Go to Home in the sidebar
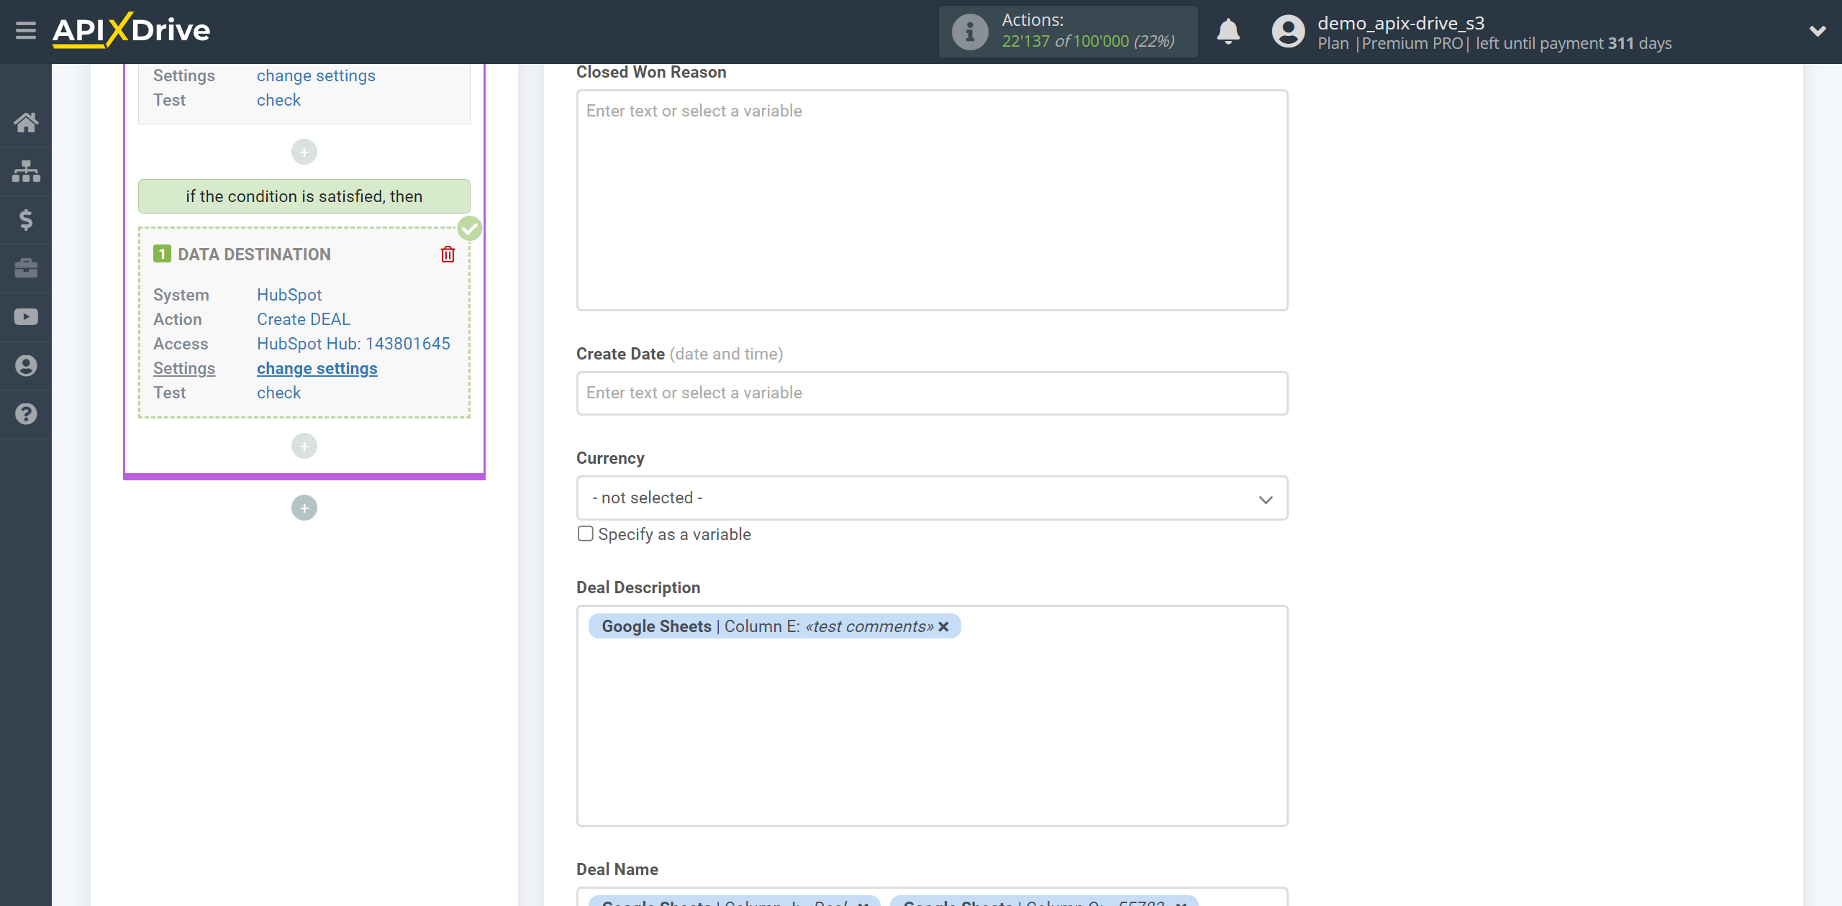 (x=26, y=122)
